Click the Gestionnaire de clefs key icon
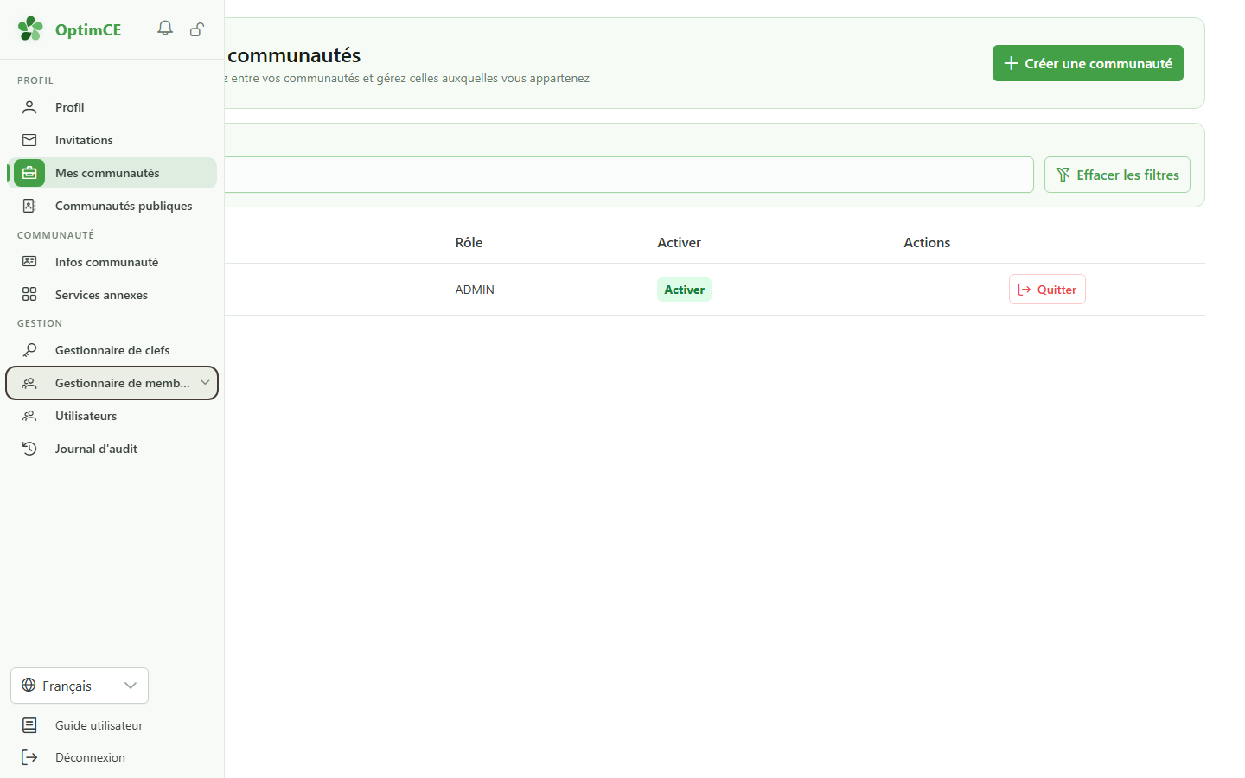This screenshot has width=1245, height=778. [29, 350]
